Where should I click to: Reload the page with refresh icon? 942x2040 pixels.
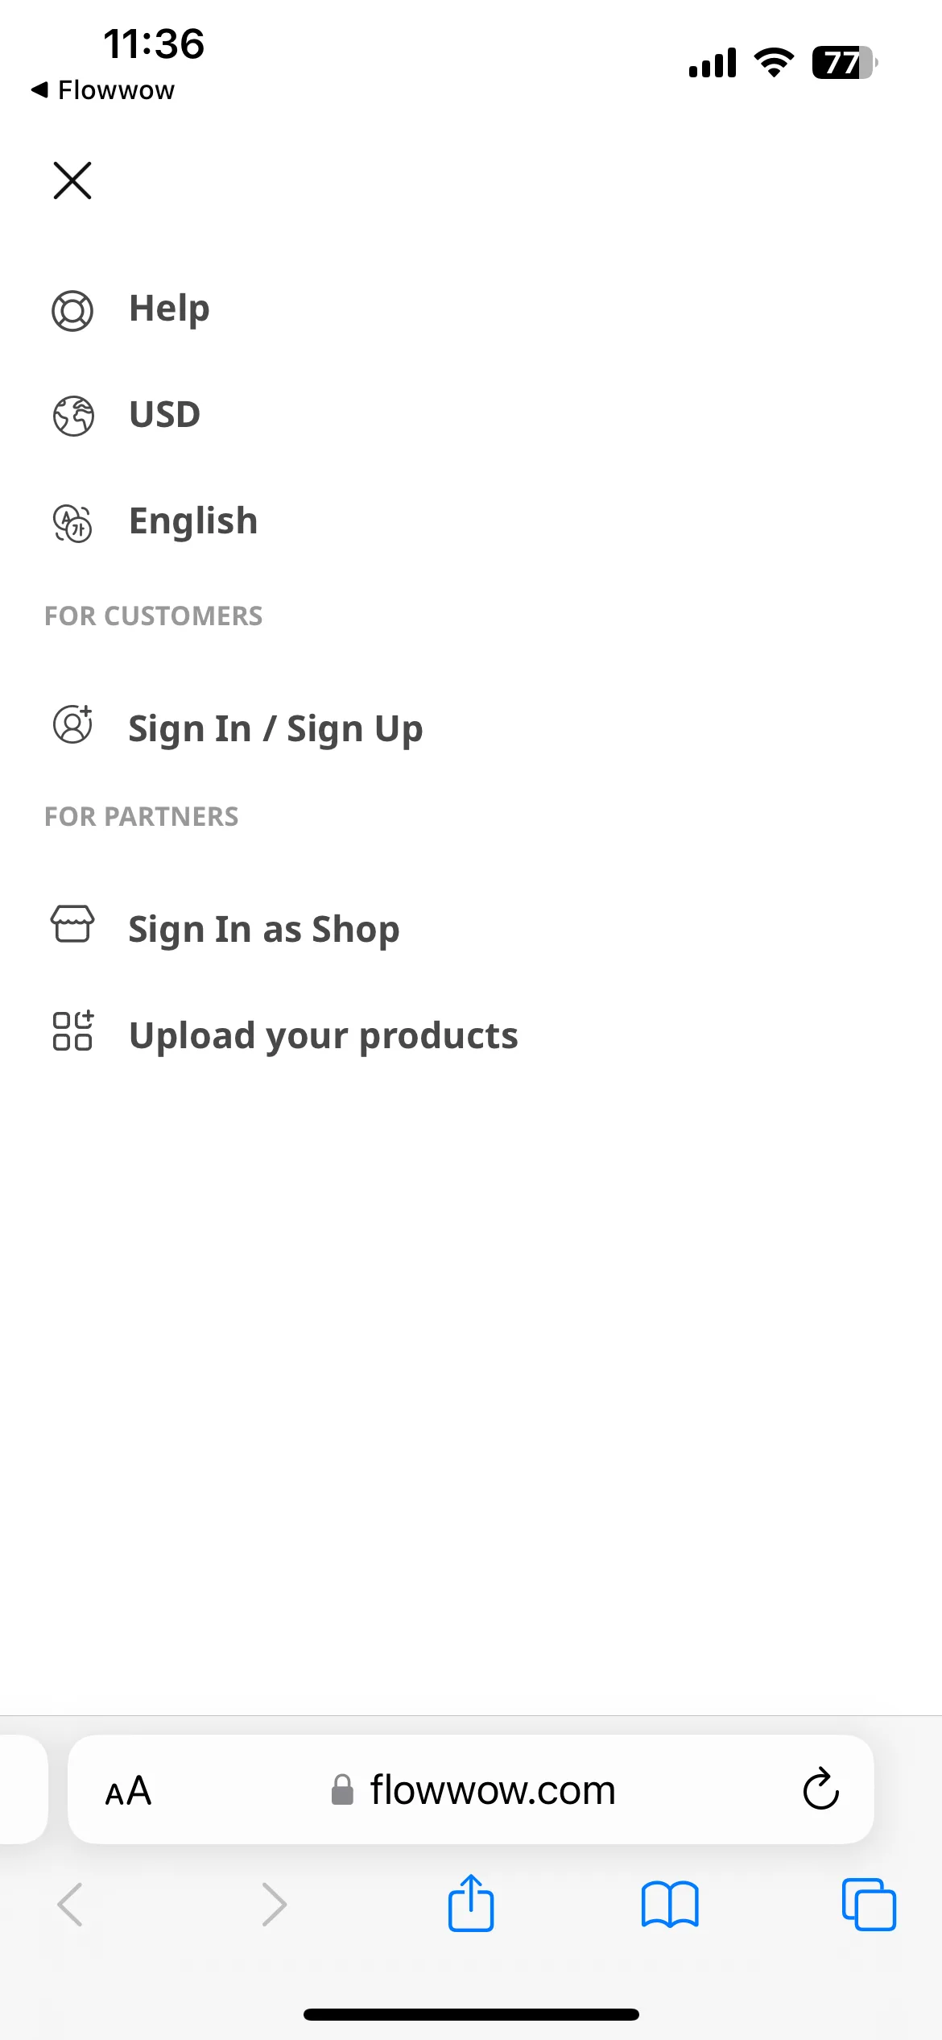[820, 1789]
